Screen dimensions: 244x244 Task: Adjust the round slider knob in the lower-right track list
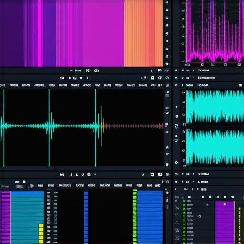[200, 216]
